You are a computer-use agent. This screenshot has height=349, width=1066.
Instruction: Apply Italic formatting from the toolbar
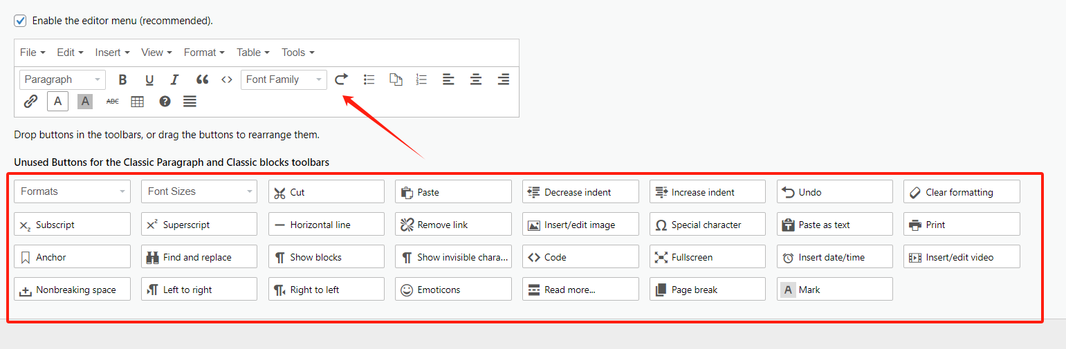tap(175, 79)
